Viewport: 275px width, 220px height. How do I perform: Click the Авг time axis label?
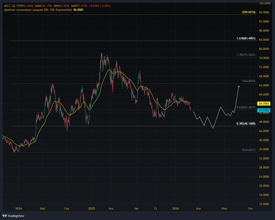(136, 209)
